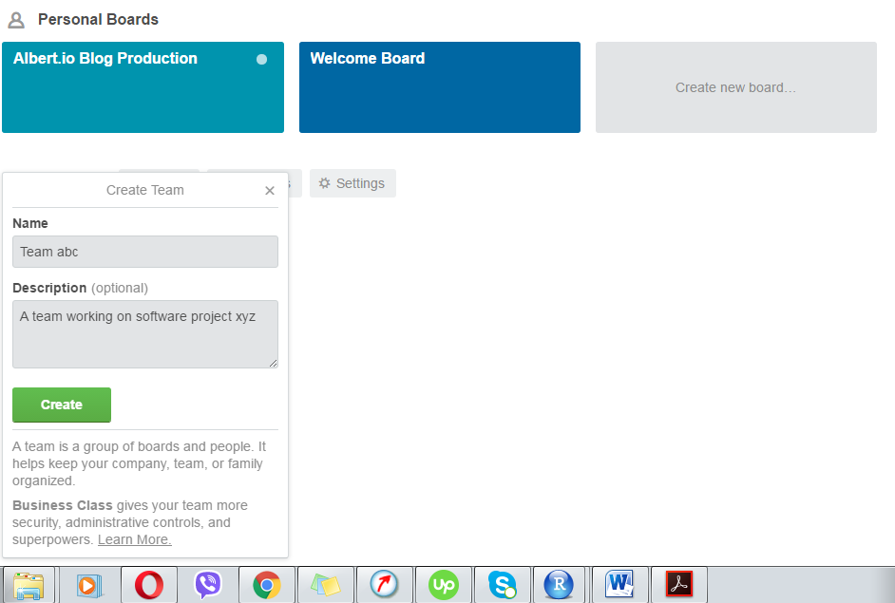Click the green Create button

(62, 405)
